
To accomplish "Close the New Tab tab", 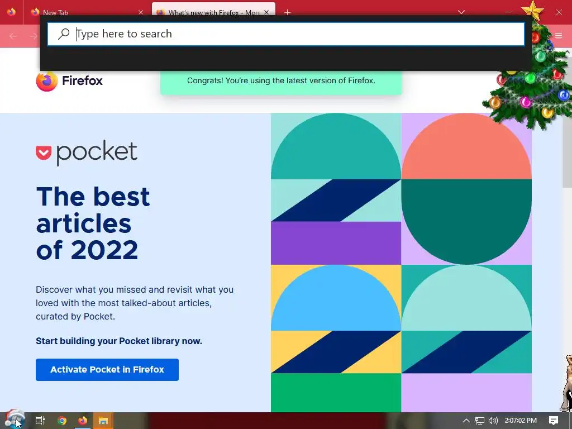I will [x=141, y=12].
